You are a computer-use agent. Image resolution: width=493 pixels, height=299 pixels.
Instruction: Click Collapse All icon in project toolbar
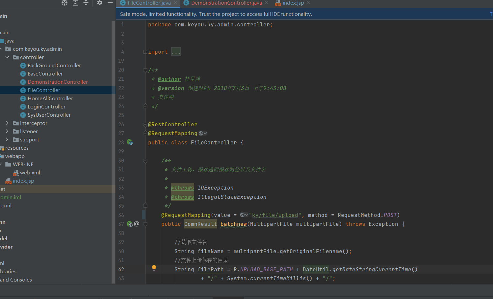coord(86,3)
